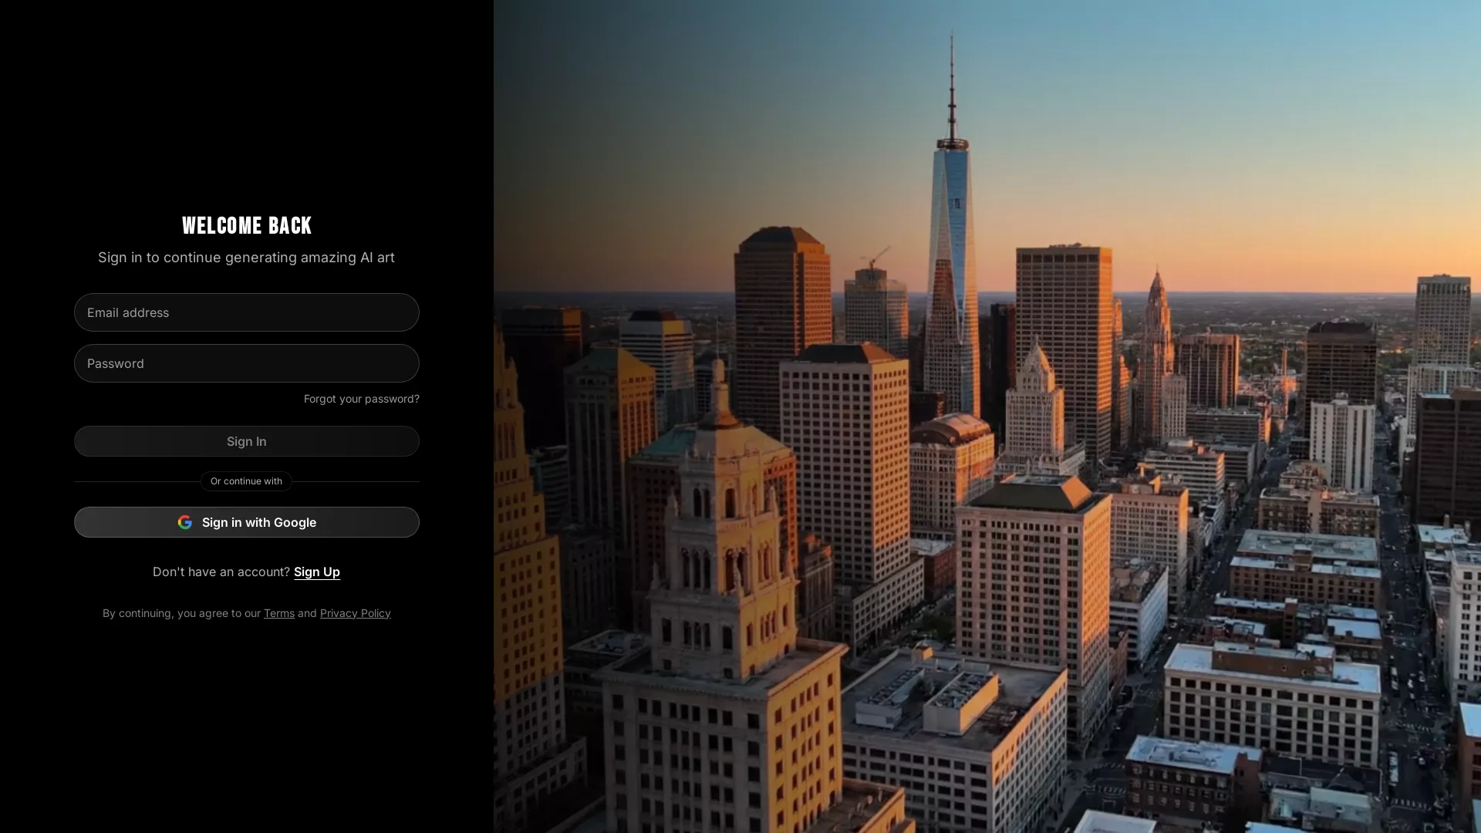Tap the multicolored Google icon
This screenshot has width=1481, height=833.
[186, 522]
